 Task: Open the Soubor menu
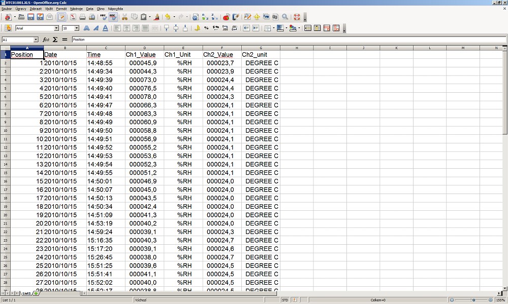(7, 9)
